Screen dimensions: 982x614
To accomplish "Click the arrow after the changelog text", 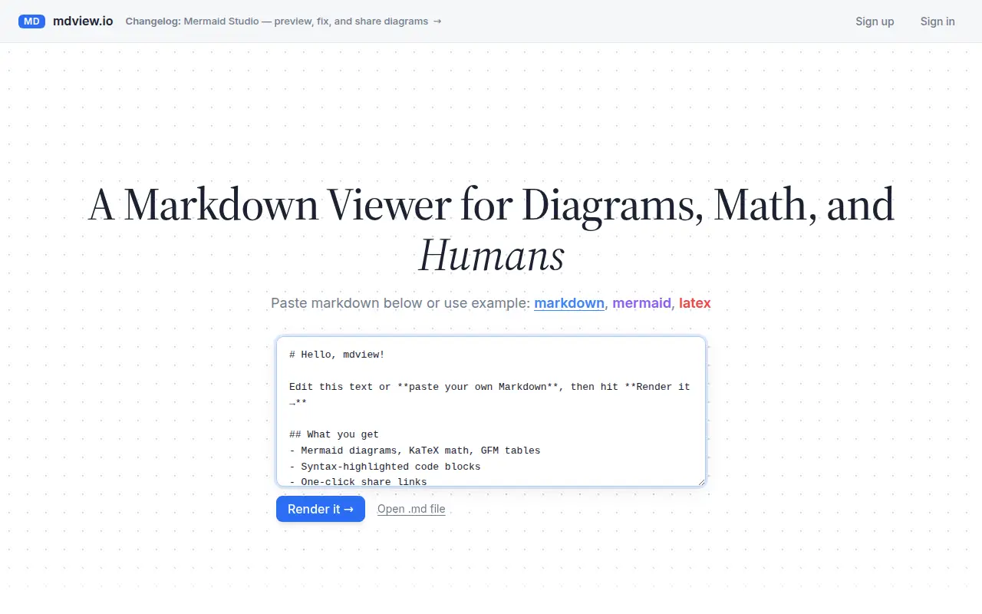I will point(437,21).
